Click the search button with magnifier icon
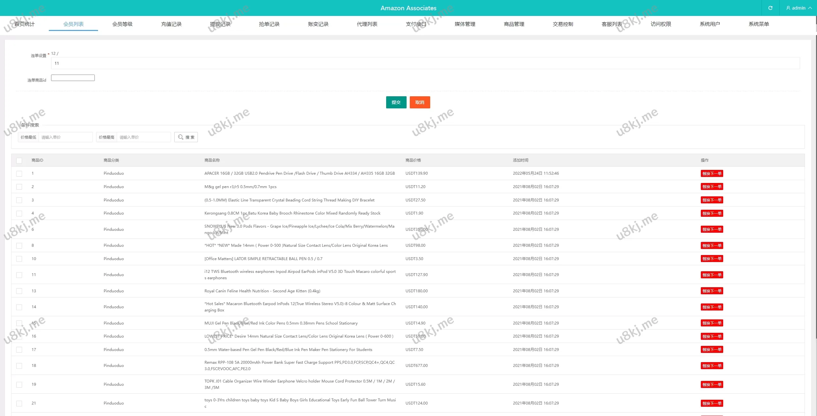 tap(186, 137)
